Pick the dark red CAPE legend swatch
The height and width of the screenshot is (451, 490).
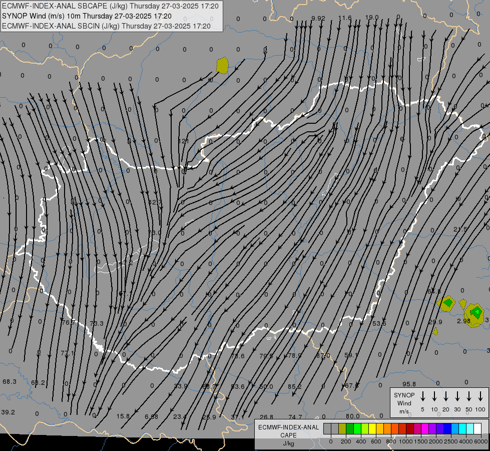tap(410, 429)
